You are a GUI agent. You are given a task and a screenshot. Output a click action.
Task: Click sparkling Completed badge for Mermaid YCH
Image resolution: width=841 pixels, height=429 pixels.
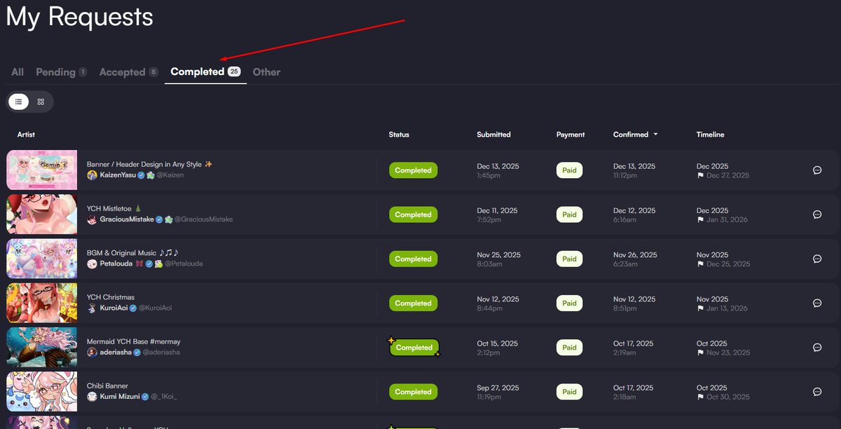414,347
